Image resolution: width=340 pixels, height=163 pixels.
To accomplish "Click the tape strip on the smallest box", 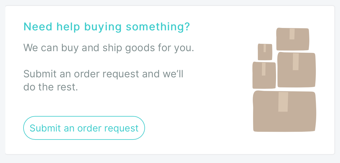I will (265, 48).
